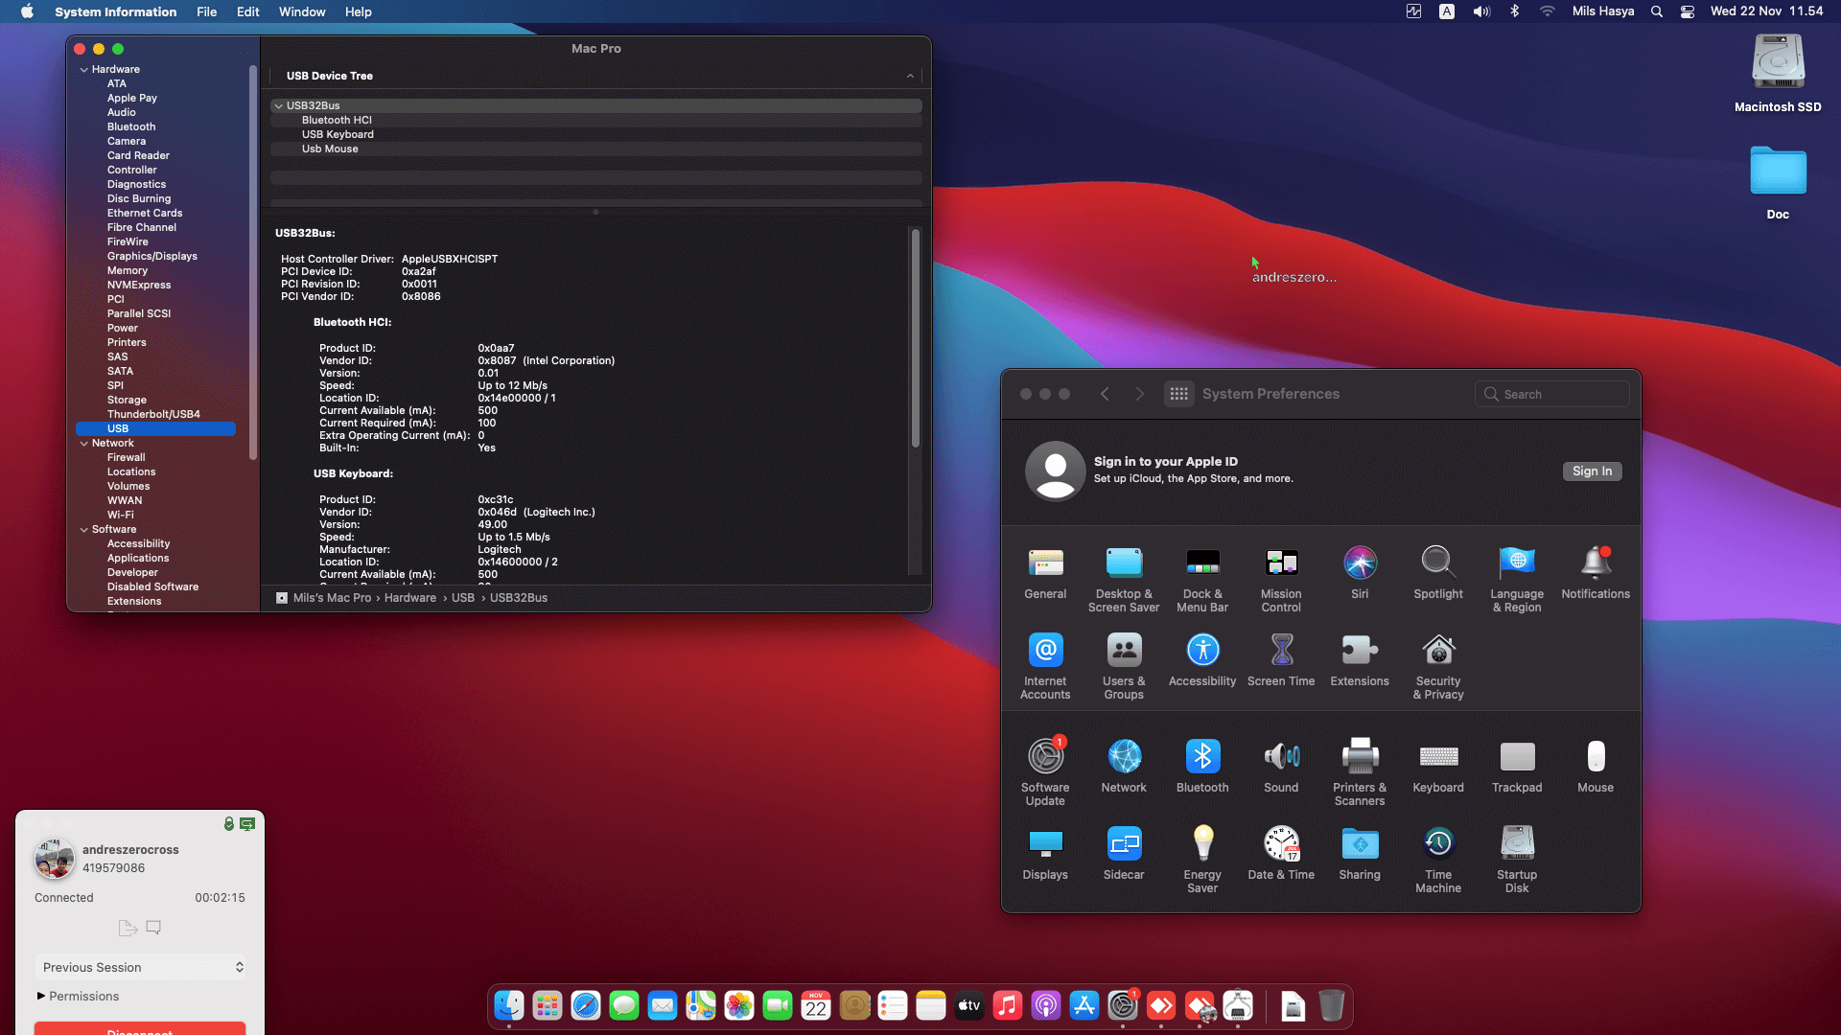Open Dock & Menu Bar preferences
Image resolution: width=1841 pixels, height=1035 pixels.
click(1202, 580)
